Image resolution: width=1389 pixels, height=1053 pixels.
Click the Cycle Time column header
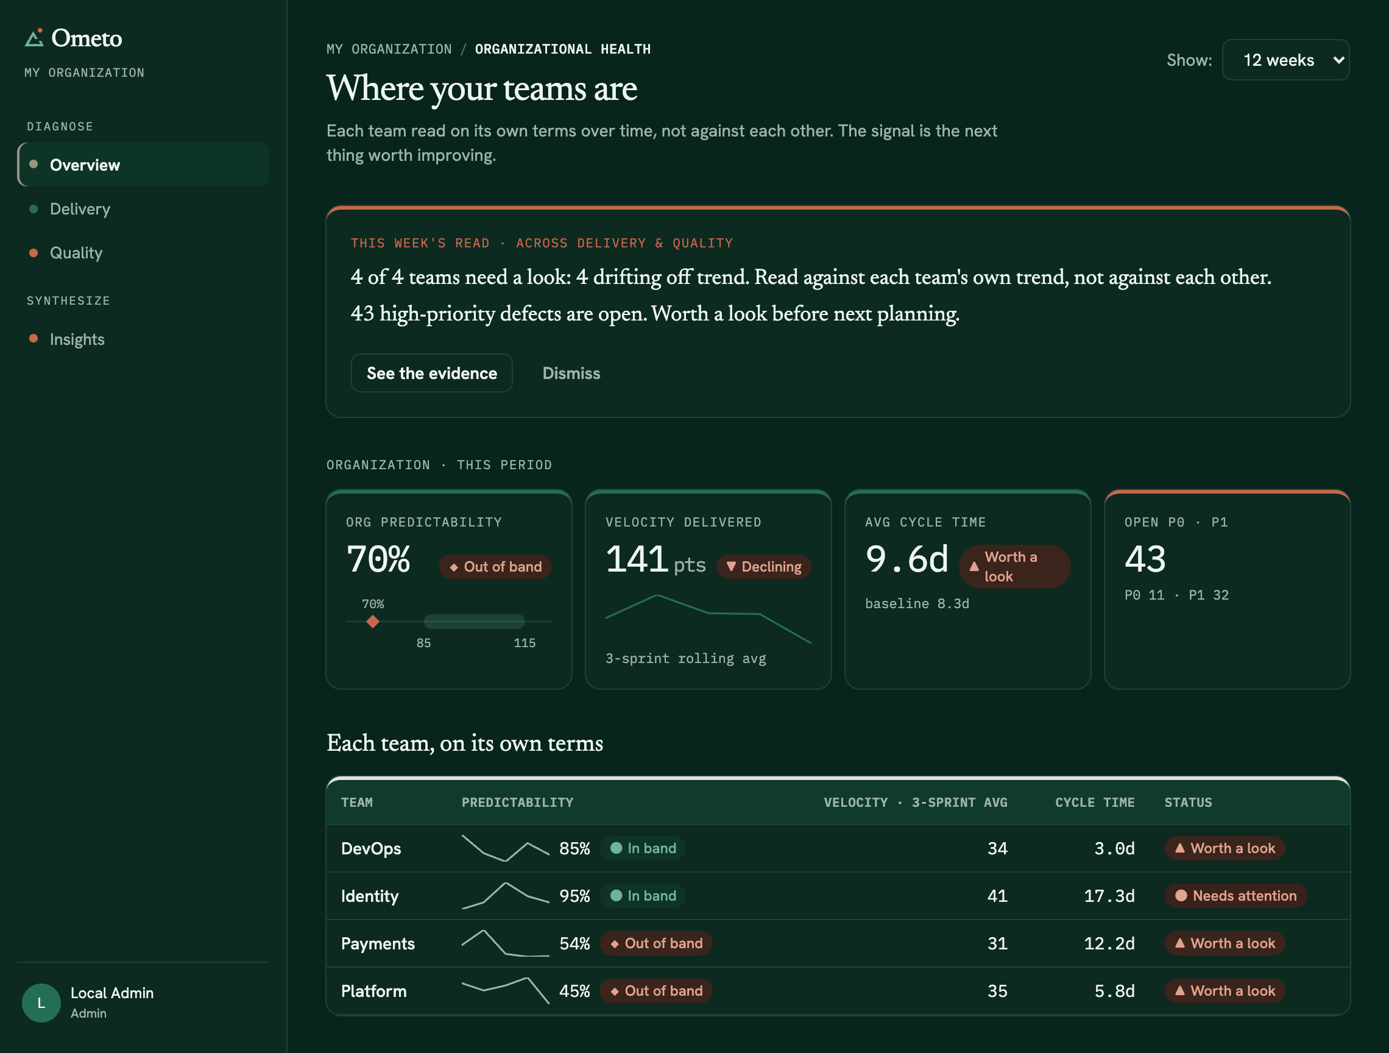(1095, 803)
